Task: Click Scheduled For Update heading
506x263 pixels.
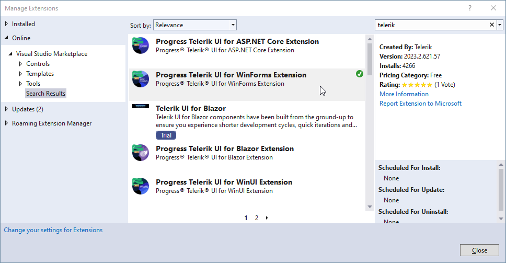Action: pos(411,190)
